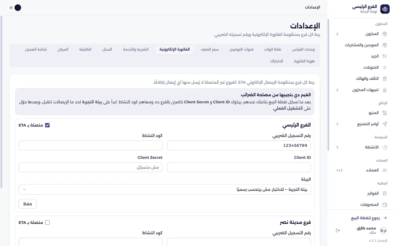Click the الموردين والمشتريات icon
The width and height of the screenshot is (394, 246).
click(384, 45)
